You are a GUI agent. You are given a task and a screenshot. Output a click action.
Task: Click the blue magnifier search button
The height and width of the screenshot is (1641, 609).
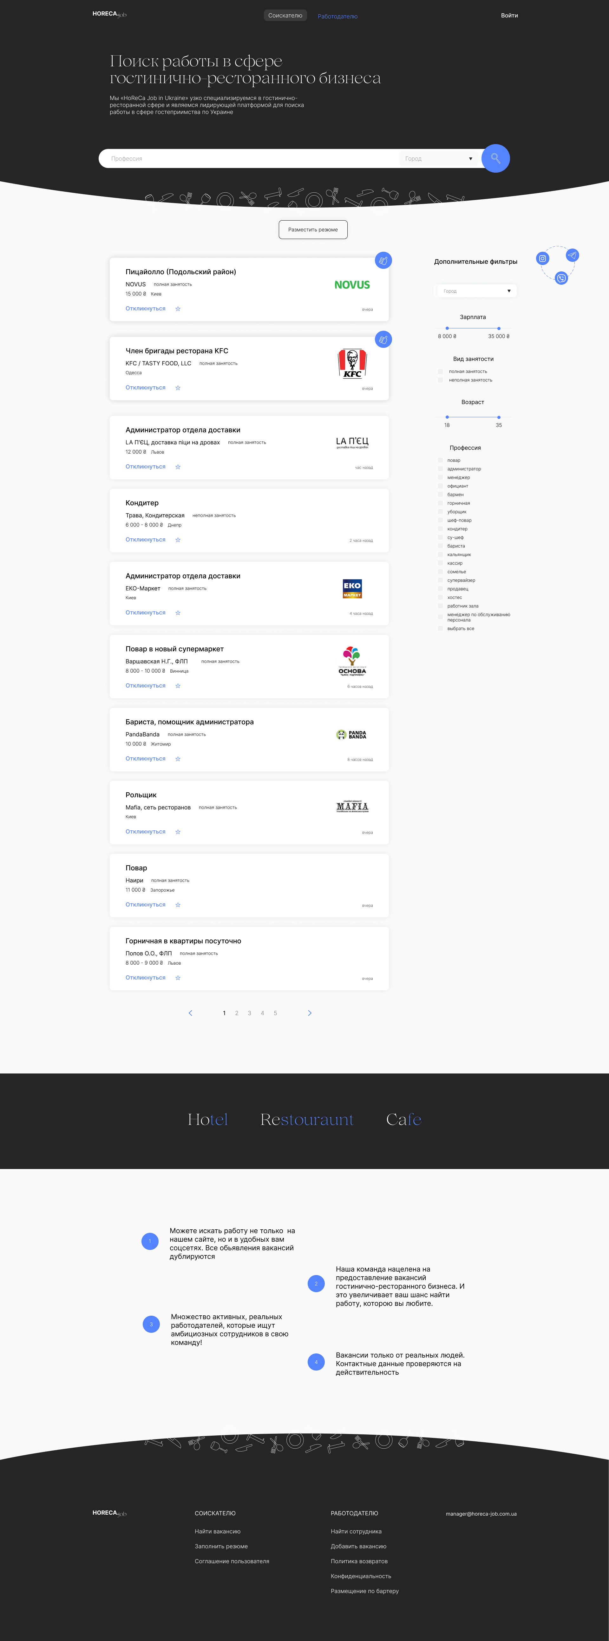495,158
